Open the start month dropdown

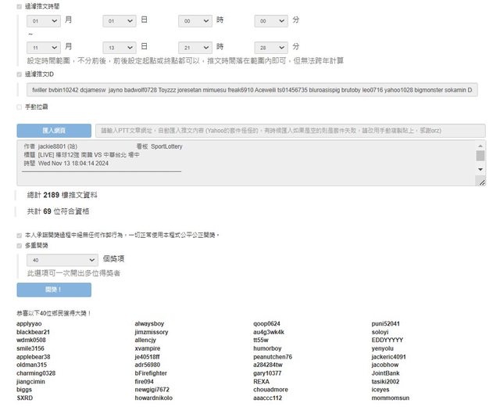[43, 21]
